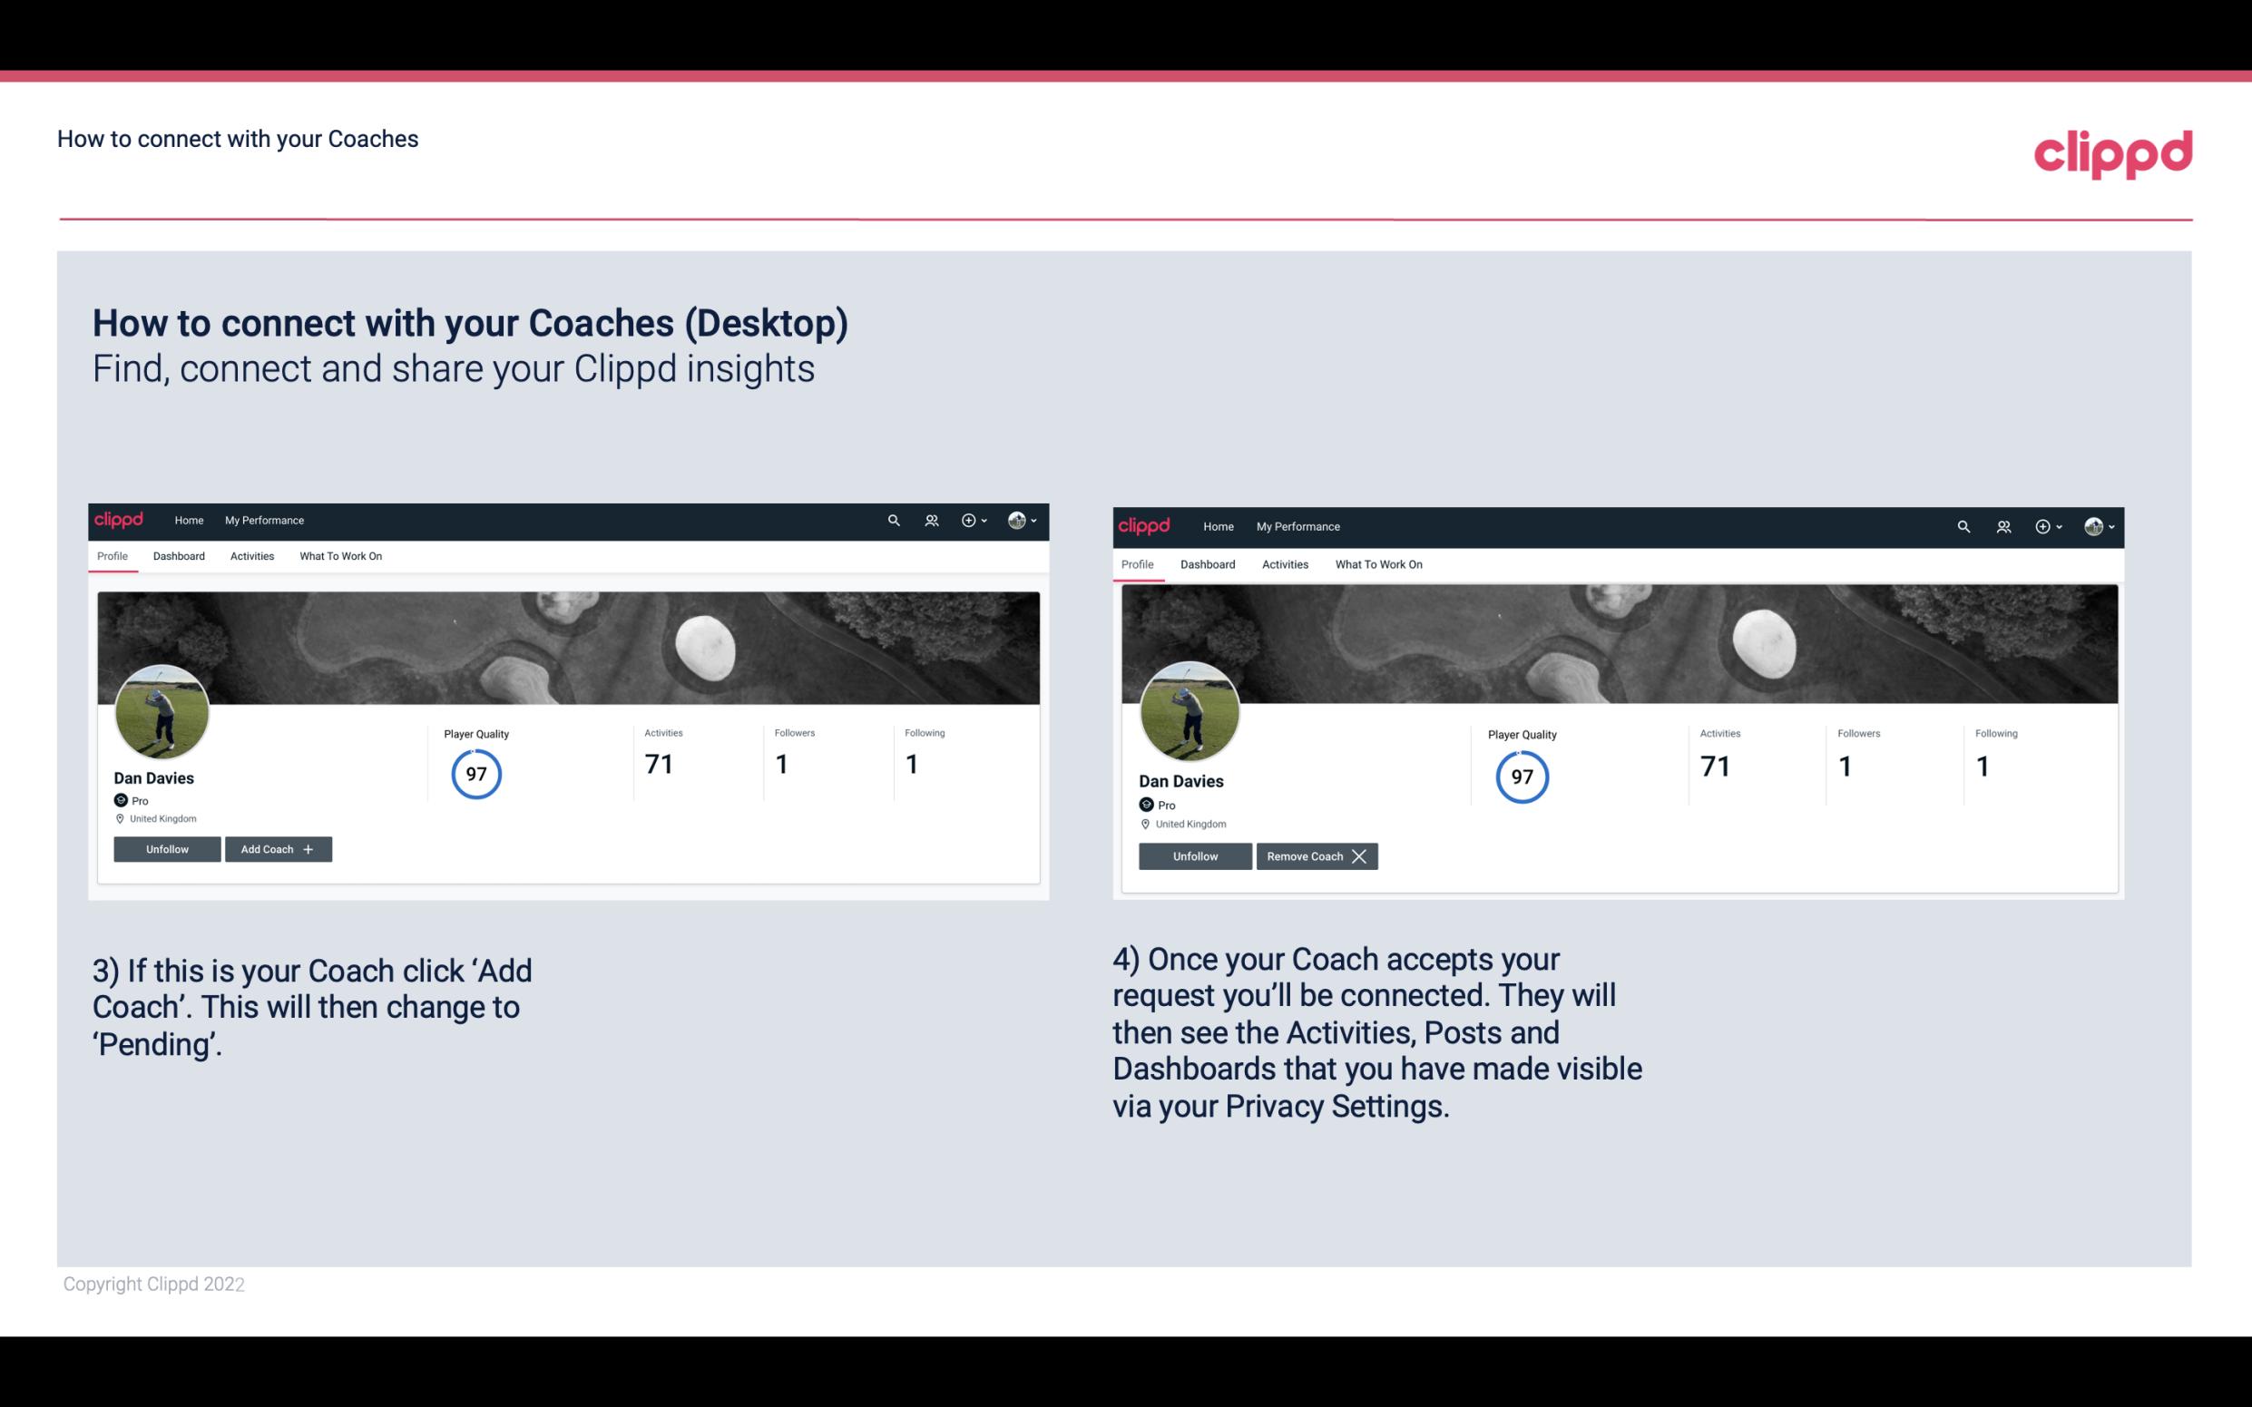Click the 'Remove Coach' button with X
Screen dimensions: 2252x1407
click(1317, 855)
